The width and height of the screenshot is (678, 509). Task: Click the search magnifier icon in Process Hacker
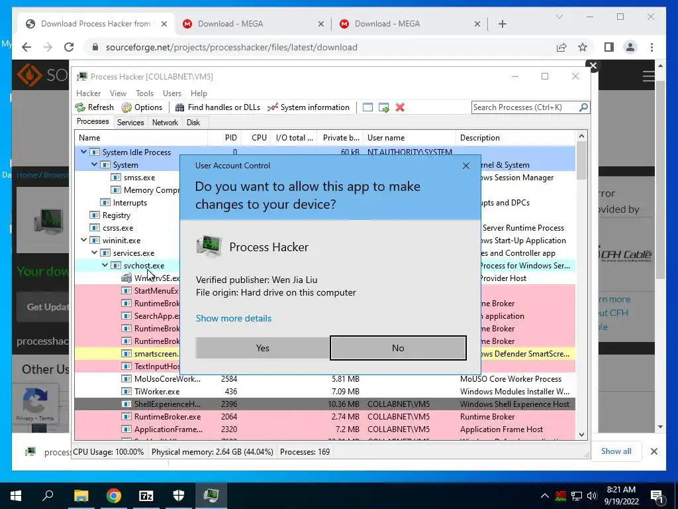[x=583, y=107]
